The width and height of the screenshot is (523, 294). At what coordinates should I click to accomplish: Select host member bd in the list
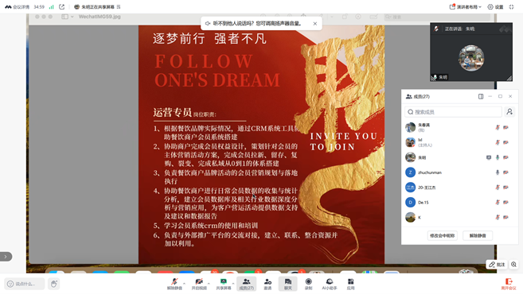click(x=459, y=142)
